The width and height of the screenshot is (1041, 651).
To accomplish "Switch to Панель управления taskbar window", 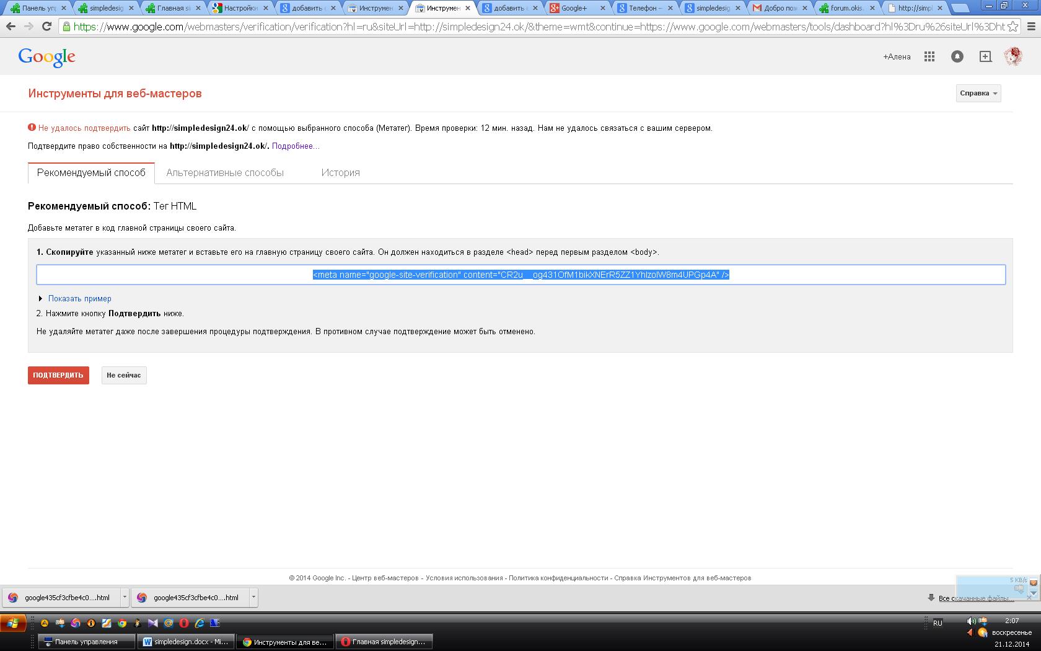I will (87, 642).
